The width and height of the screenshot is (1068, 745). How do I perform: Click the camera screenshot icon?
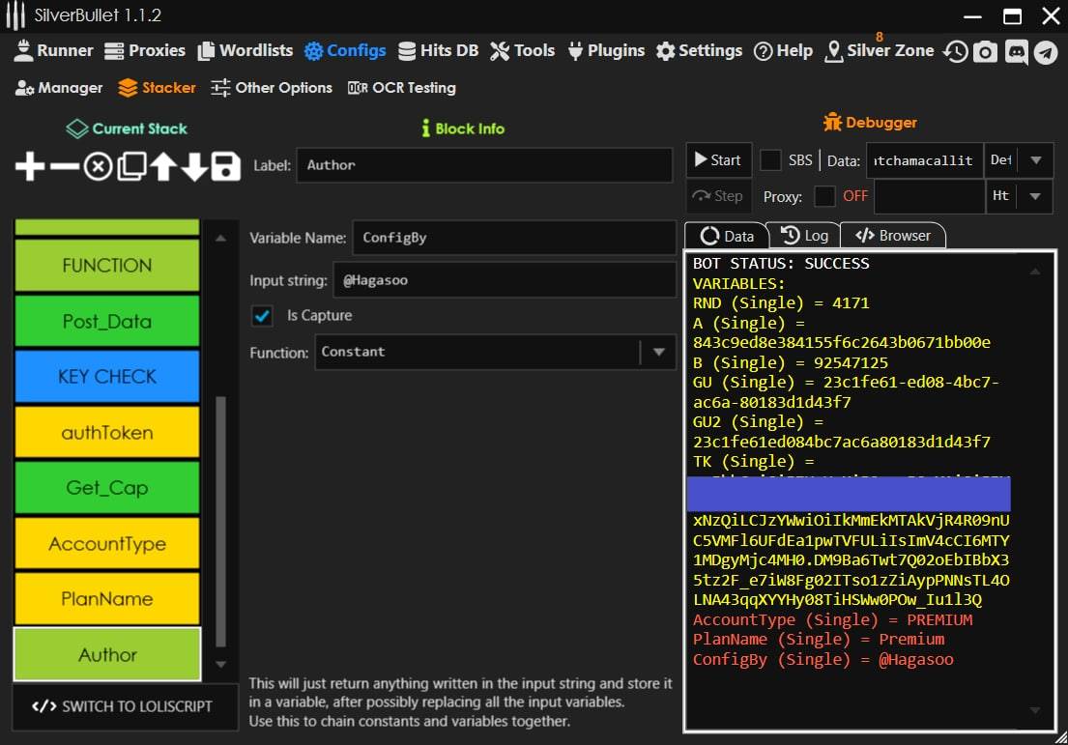pyautogui.click(x=985, y=51)
